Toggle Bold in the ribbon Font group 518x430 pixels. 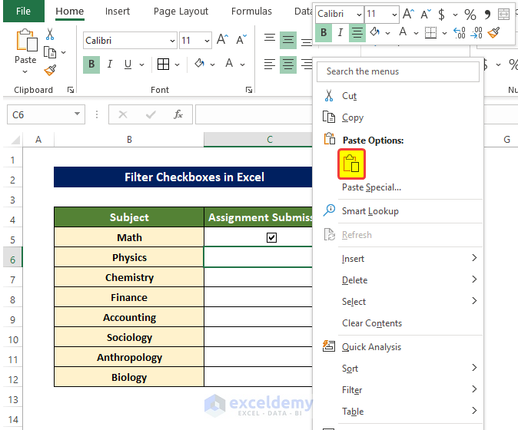pyautogui.click(x=92, y=64)
